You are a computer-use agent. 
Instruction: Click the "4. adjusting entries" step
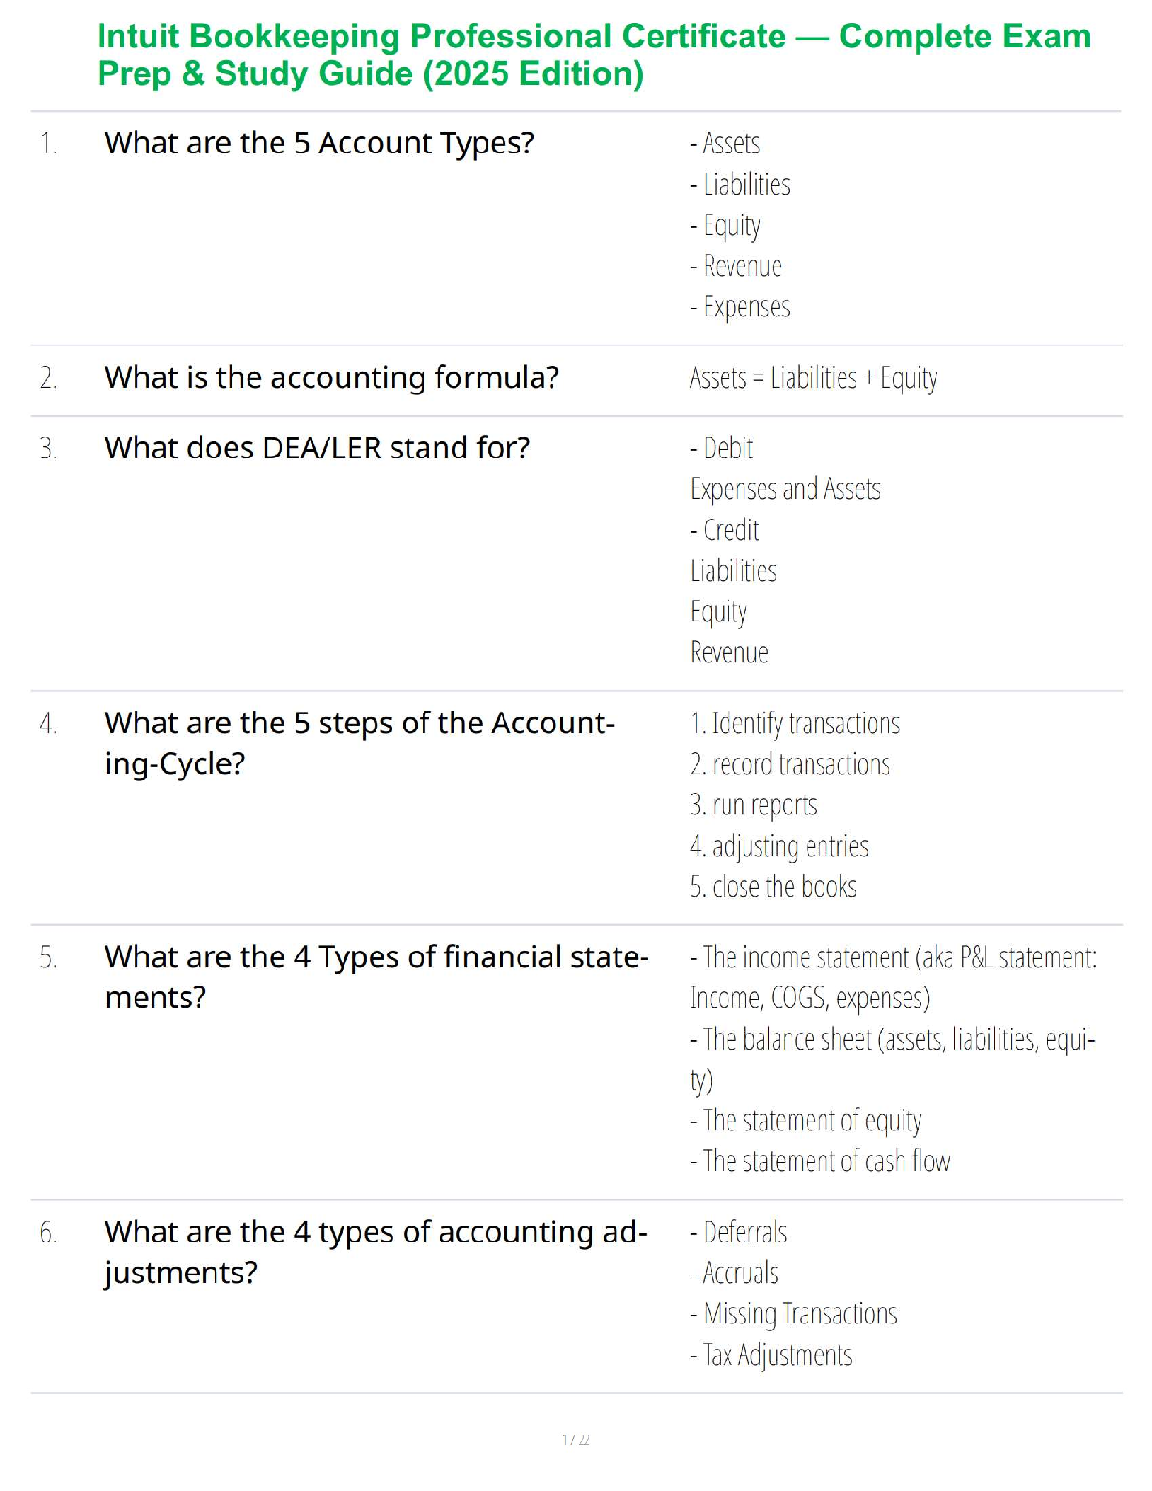point(779,845)
